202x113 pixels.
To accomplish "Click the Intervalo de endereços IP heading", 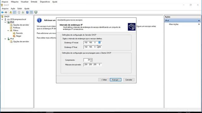I will (71, 25).
